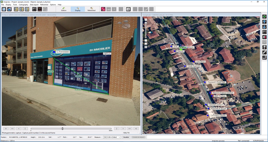The image size is (268, 142).
Task: Click the map zoom-in plus control
Action: coord(146,20)
